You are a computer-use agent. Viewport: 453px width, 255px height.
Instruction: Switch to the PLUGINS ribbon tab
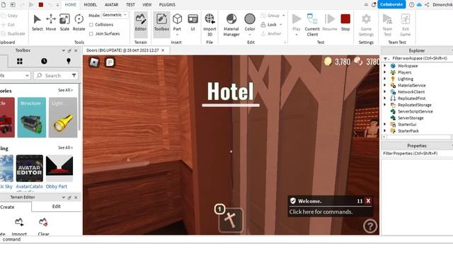coord(167,5)
